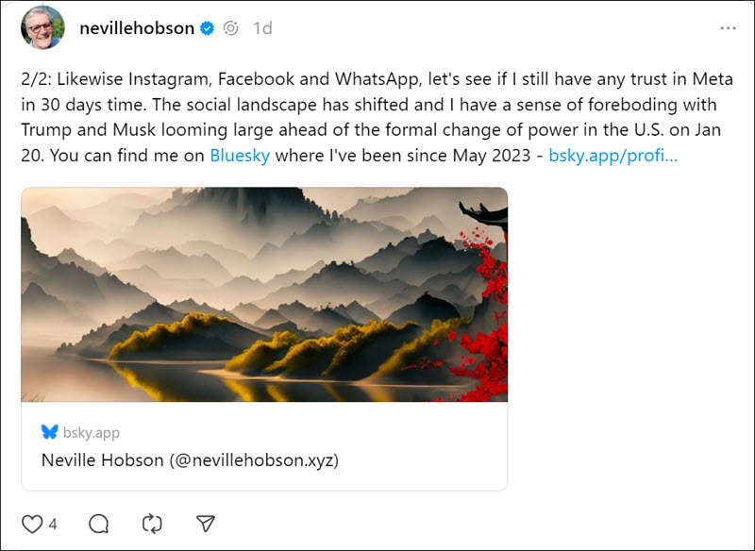Share the post with the send arrow icon
755x551 pixels.
[x=206, y=524]
